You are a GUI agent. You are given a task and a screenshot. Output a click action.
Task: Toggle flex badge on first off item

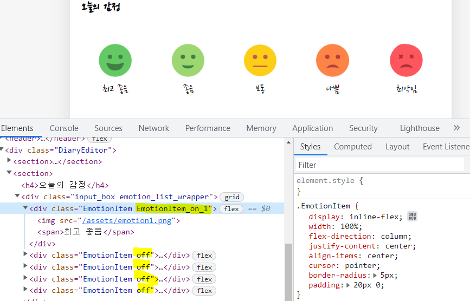click(204, 255)
